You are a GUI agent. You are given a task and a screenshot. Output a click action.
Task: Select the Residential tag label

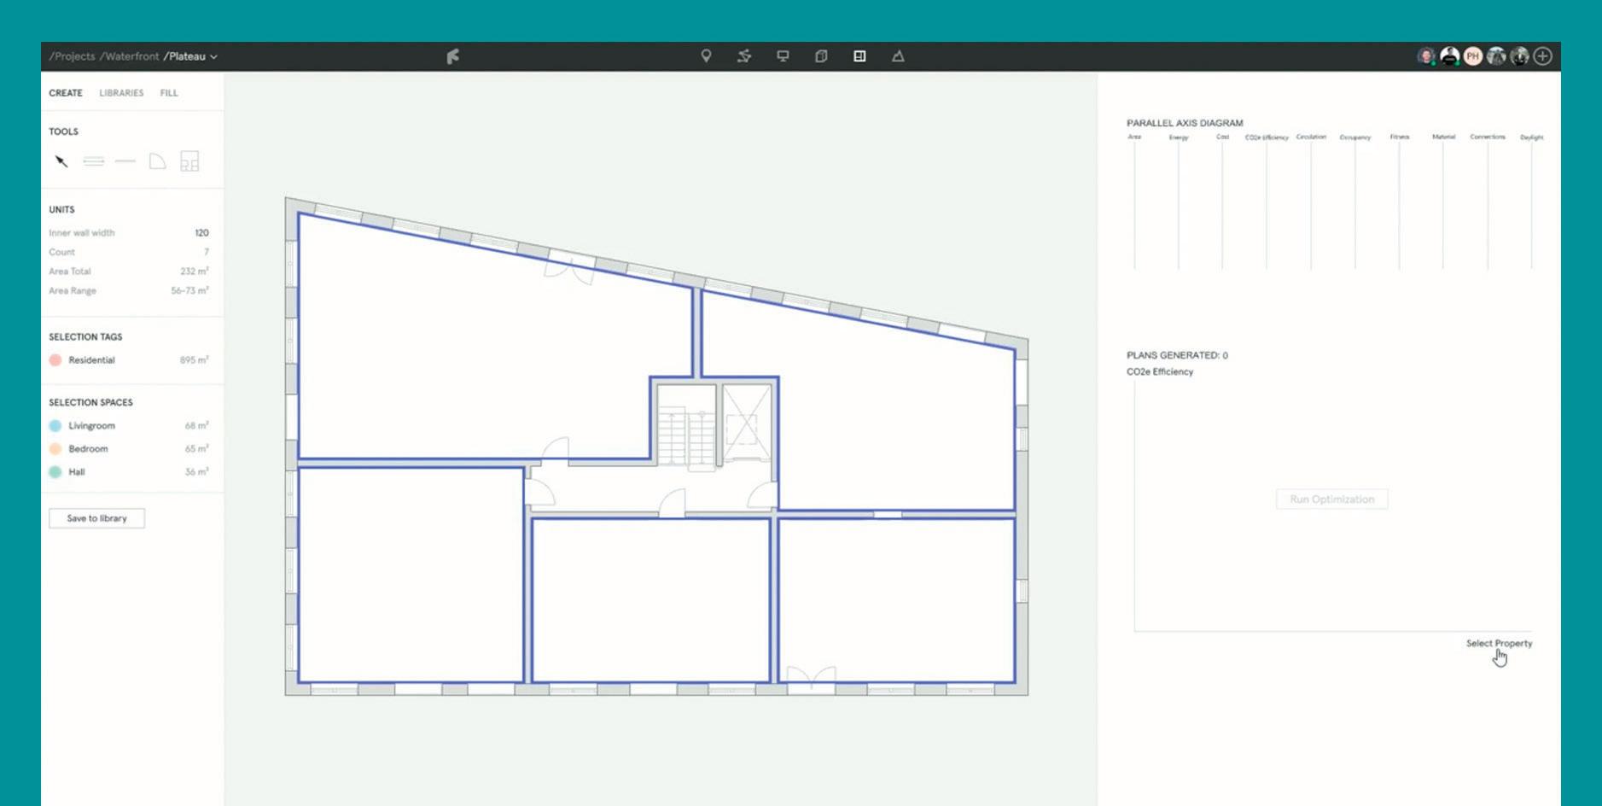tap(91, 360)
